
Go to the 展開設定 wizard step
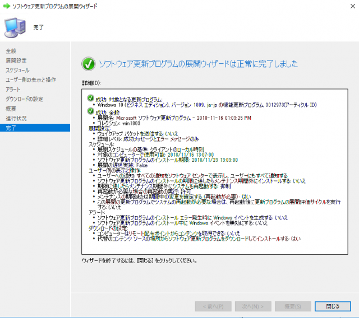pyautogui.click(x=15, y=60)
